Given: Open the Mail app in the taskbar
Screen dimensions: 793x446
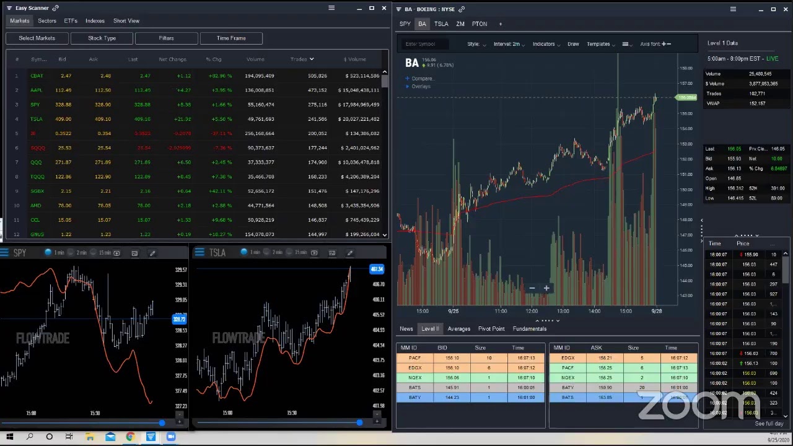Looking at the screenshot, I should click(110, 437).
